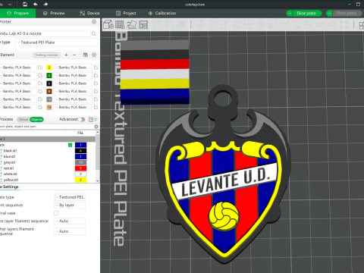Click the compare presets icon beside Advanced

pos(91,119)
